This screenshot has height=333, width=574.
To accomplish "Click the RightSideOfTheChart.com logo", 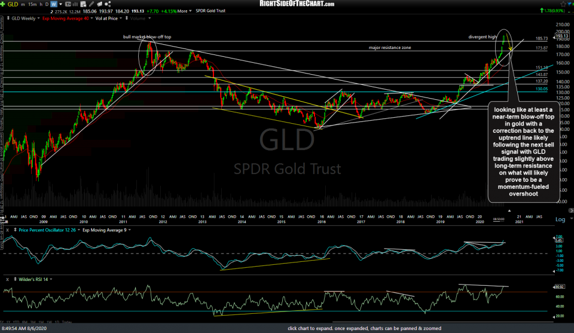I will [x=297, y=4].
